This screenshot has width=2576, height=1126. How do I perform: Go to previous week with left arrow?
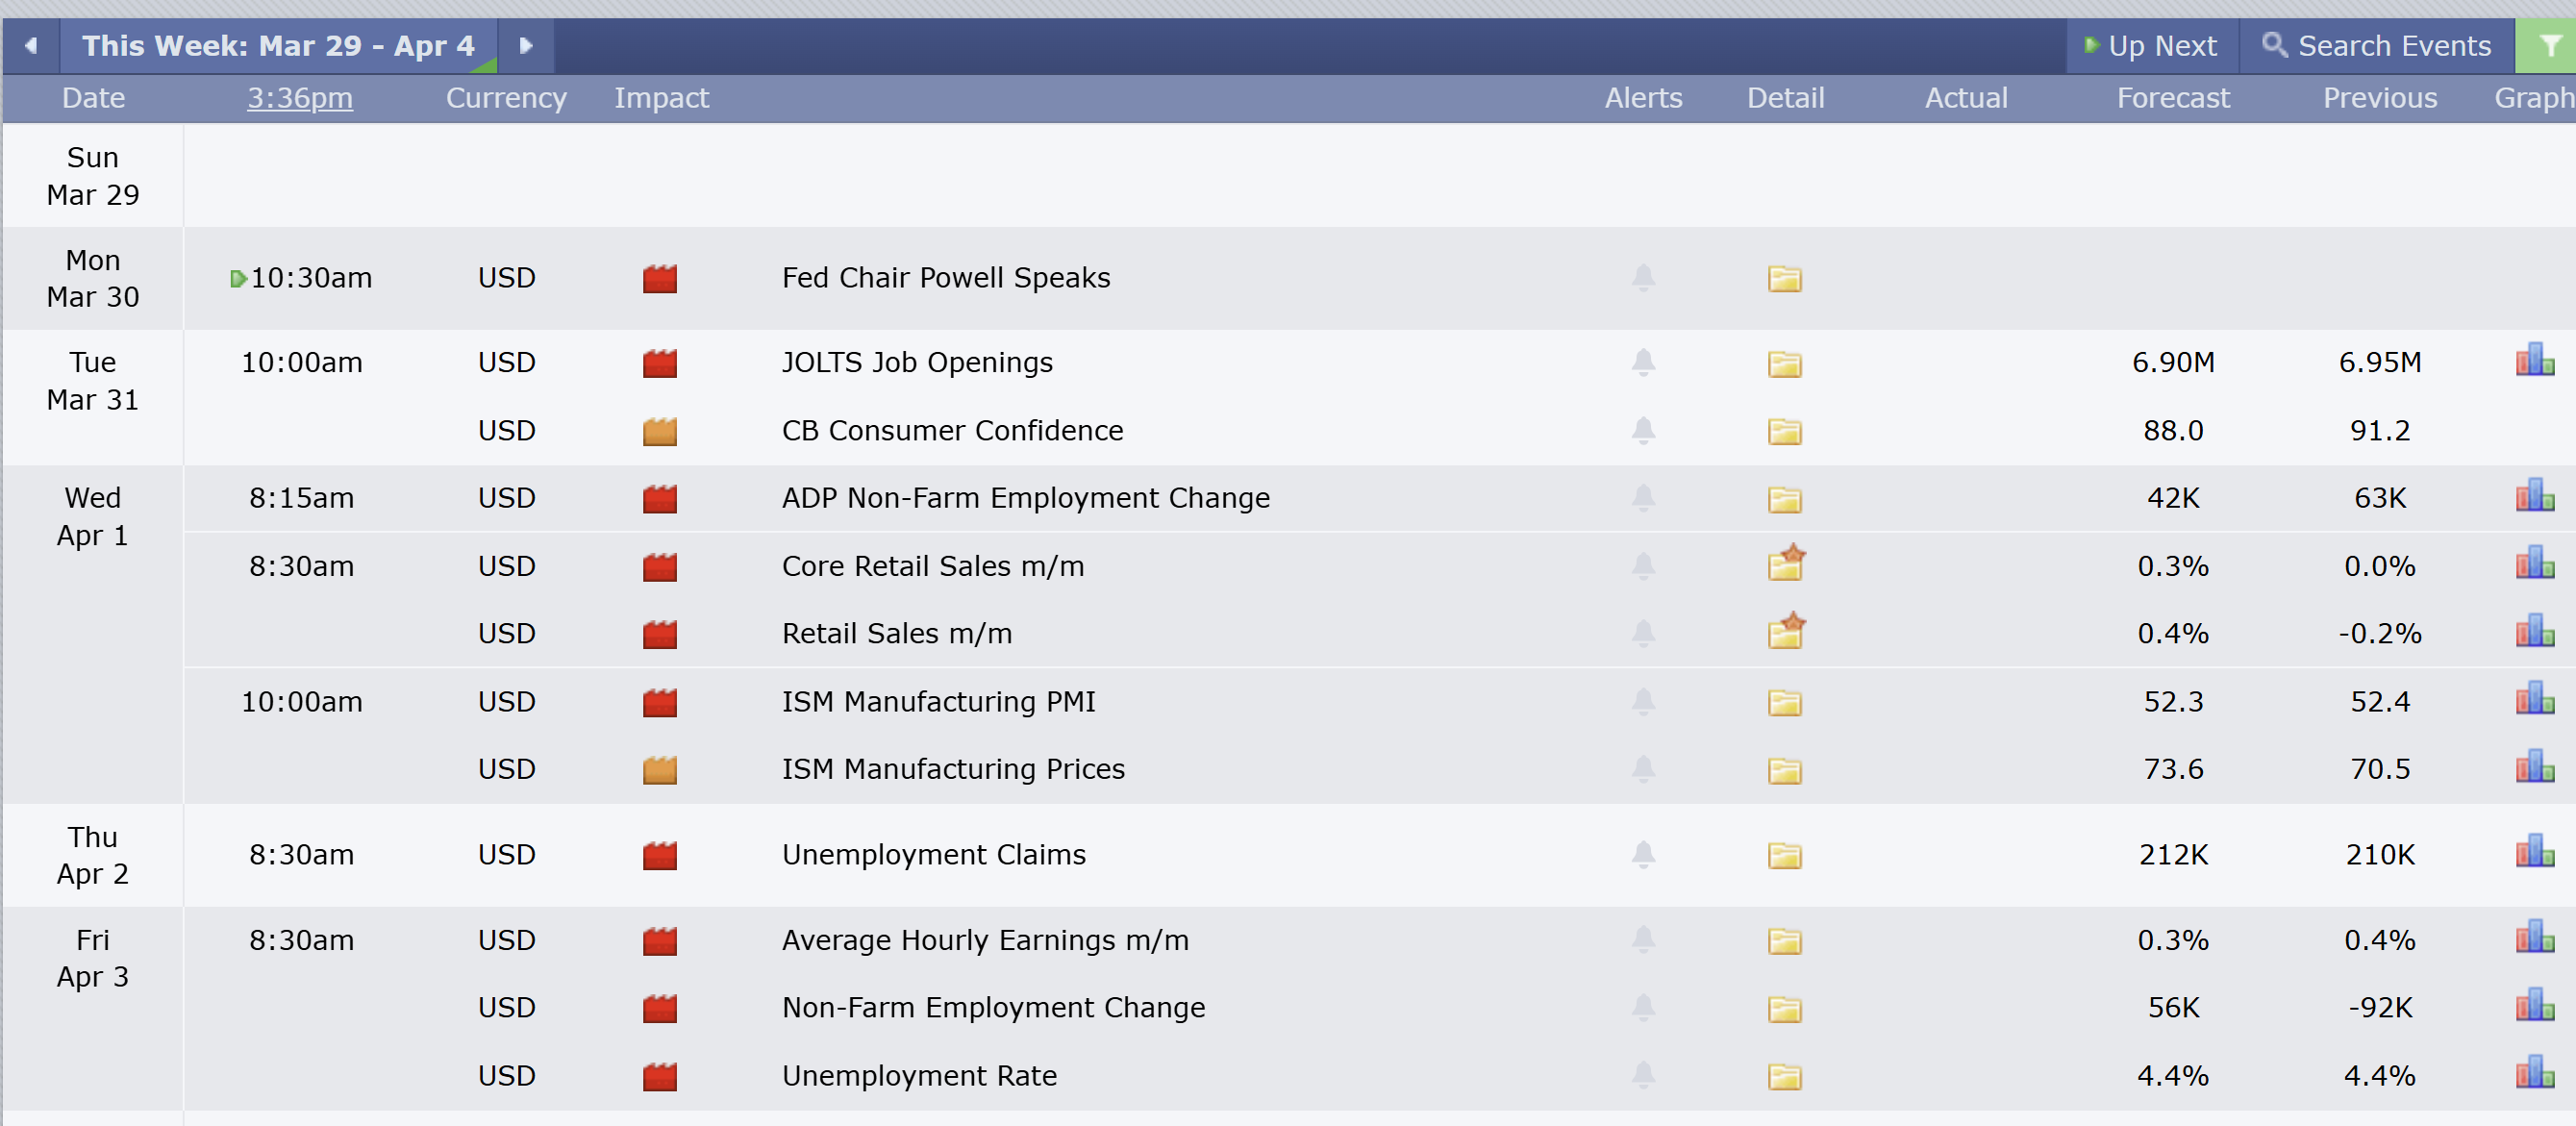31,46
